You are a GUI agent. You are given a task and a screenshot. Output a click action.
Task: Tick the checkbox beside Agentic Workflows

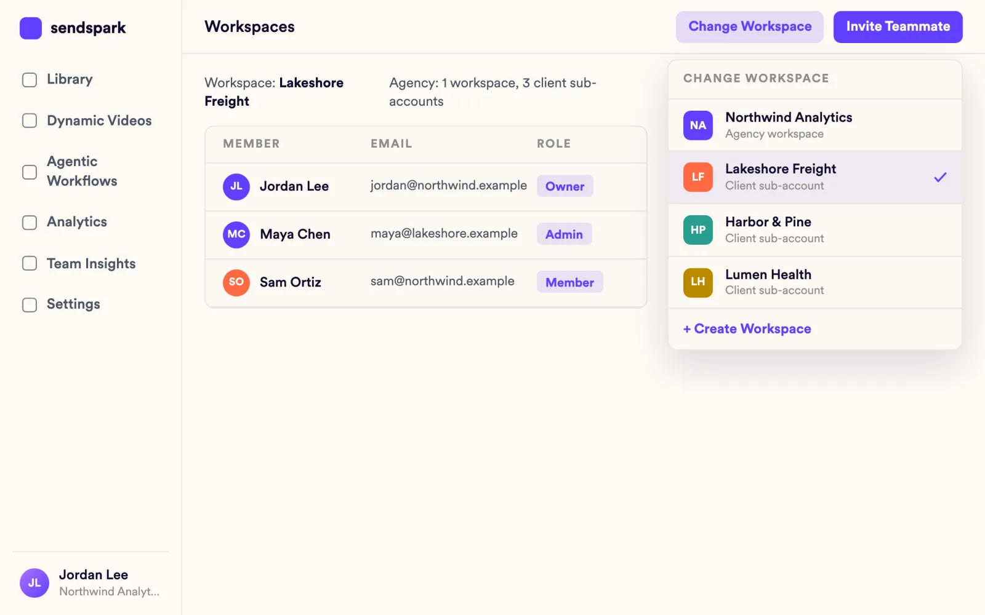(30, 172)
